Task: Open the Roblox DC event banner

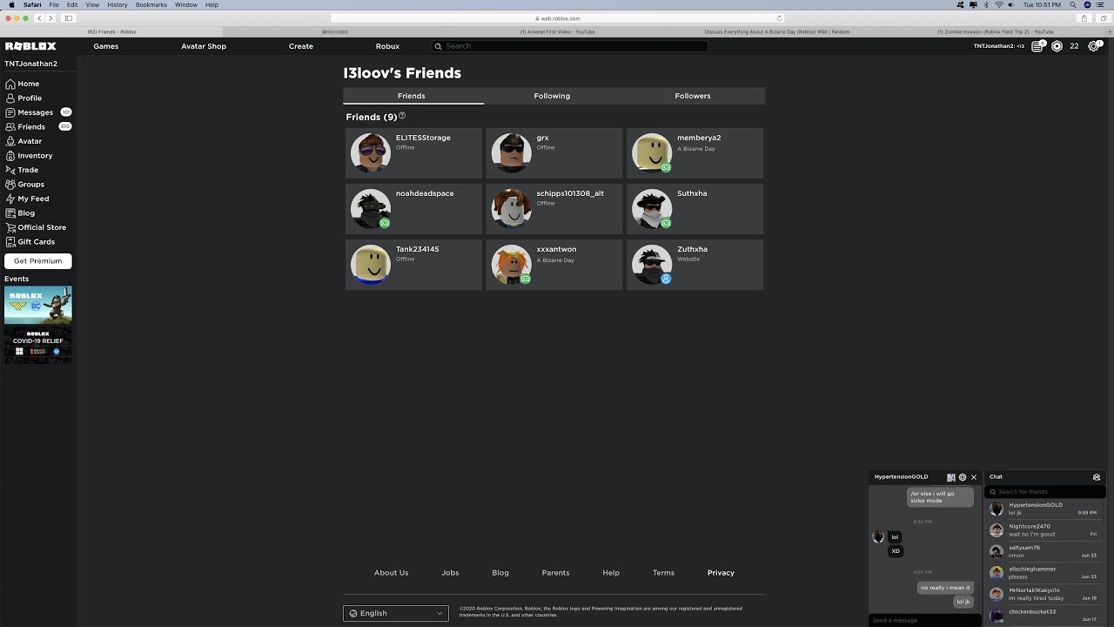Action: tap(38, 305)
